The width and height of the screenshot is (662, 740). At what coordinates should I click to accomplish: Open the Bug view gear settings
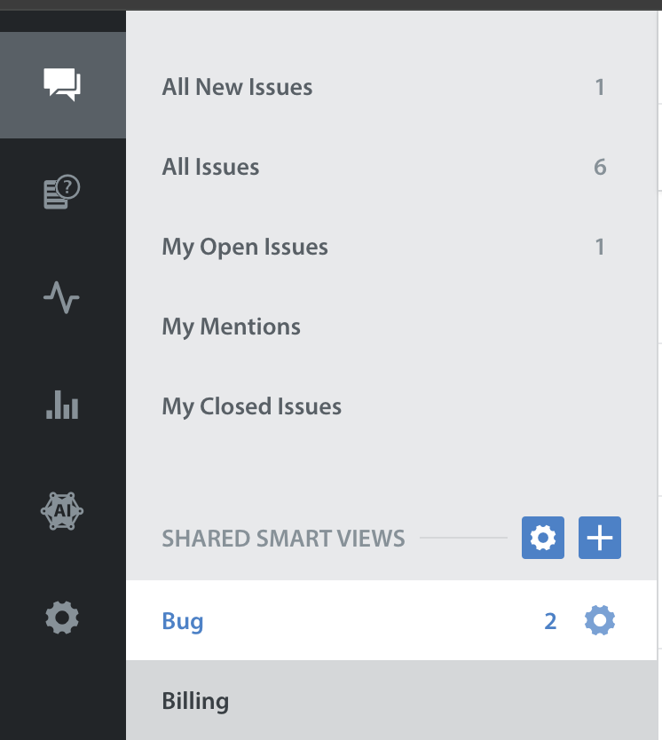[600, 620]
